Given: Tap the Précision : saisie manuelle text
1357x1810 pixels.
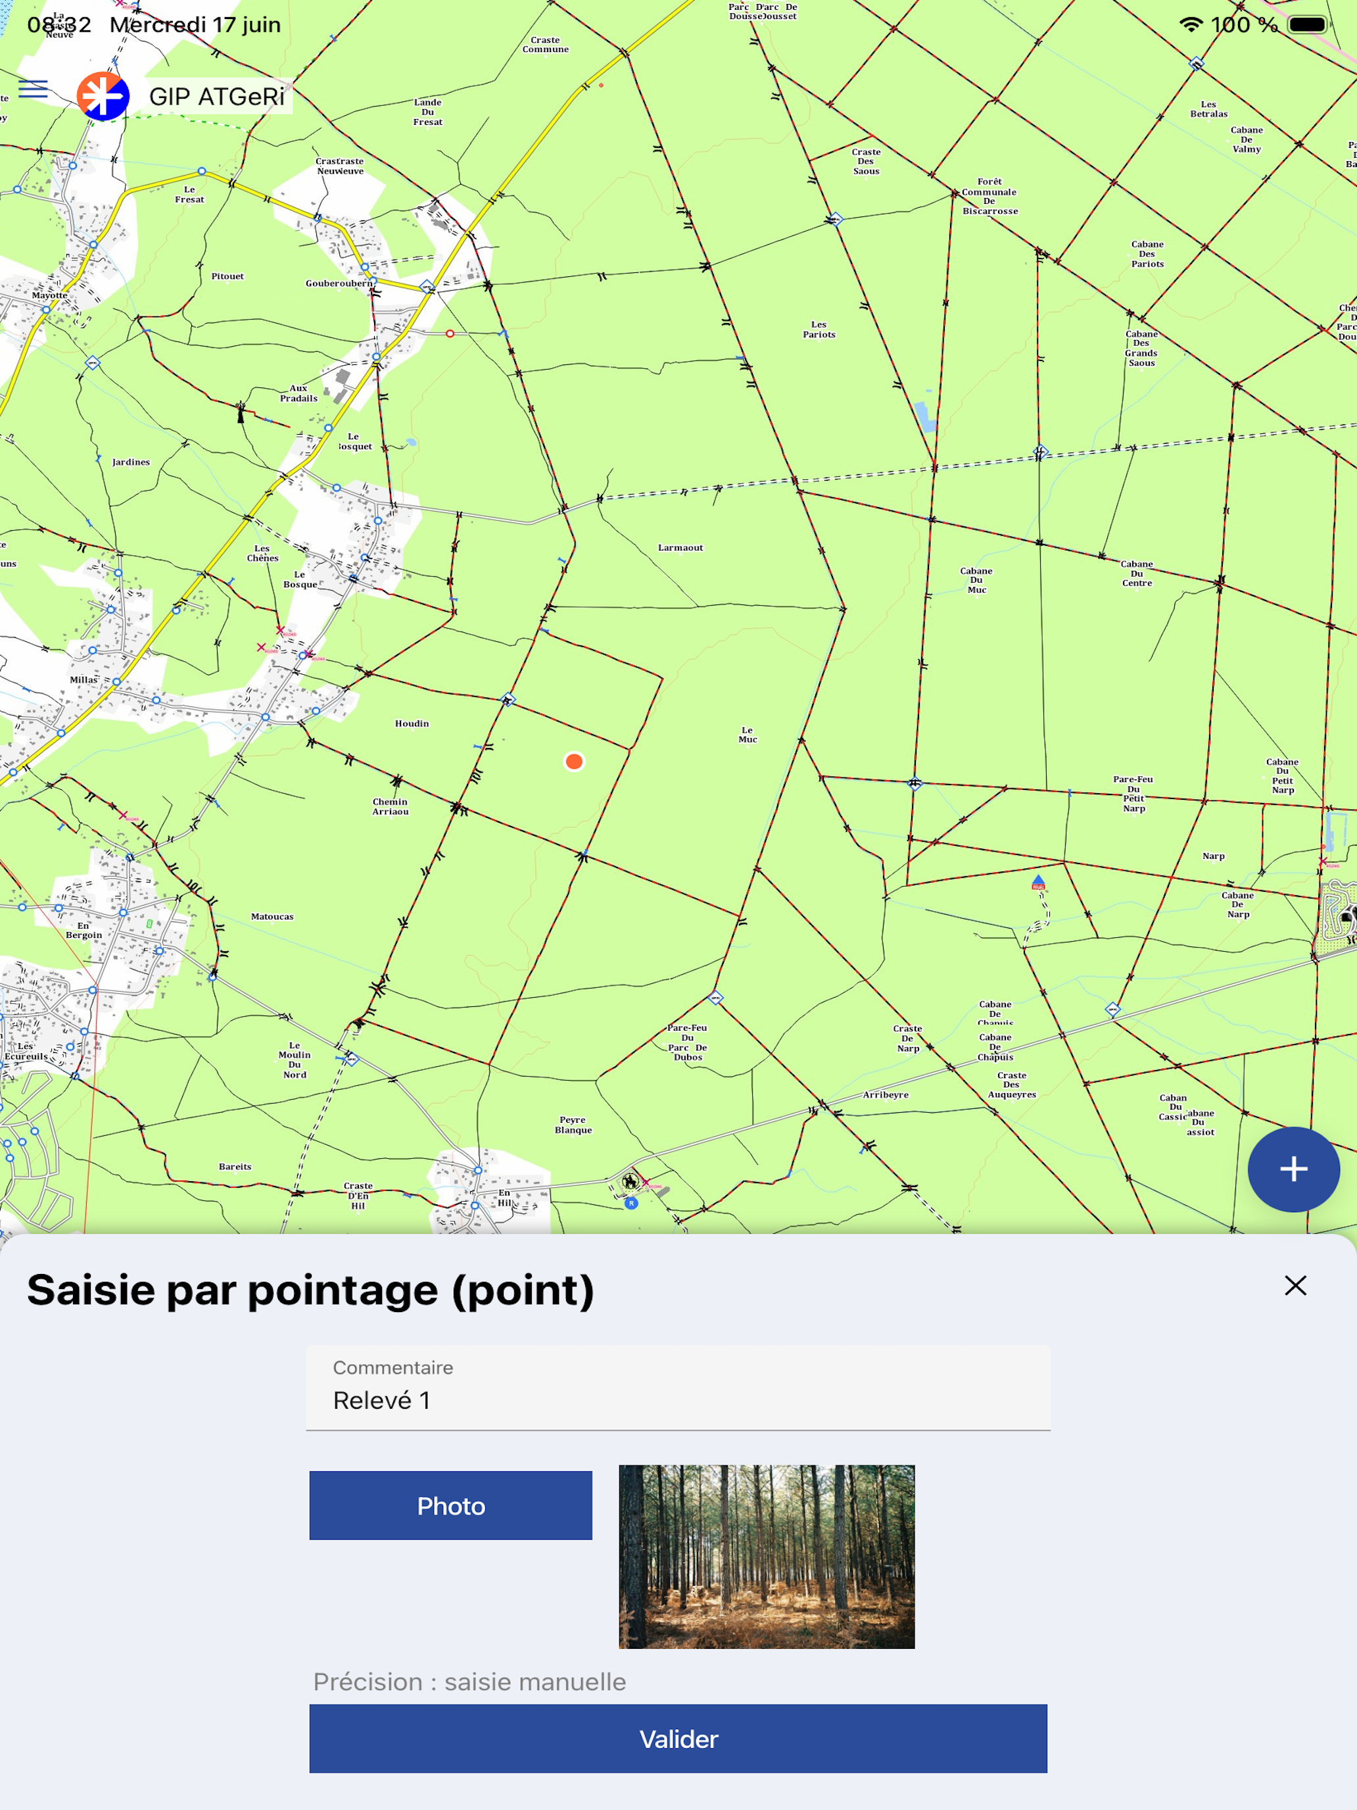Looking at the screenshot, I should pyautogui.click(x=469, y=1682).
